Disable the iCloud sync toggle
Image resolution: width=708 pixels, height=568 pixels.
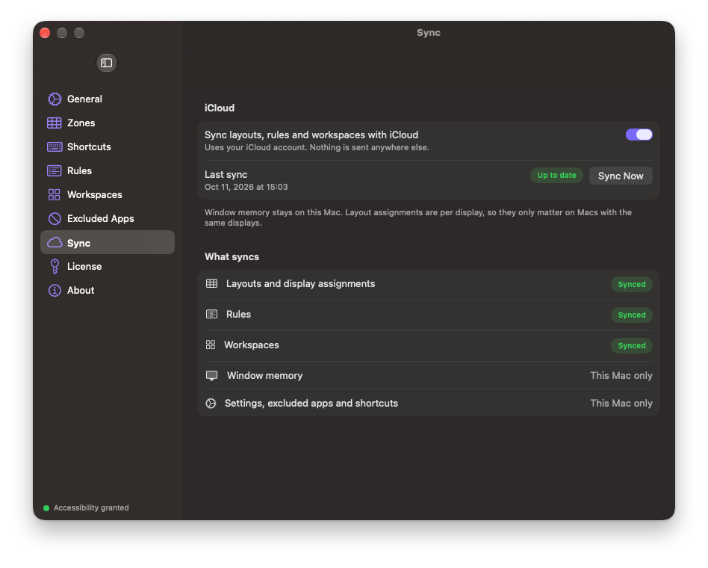click(x=639, y=135)
